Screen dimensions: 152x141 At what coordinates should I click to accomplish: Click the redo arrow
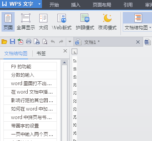coord(61,42)
